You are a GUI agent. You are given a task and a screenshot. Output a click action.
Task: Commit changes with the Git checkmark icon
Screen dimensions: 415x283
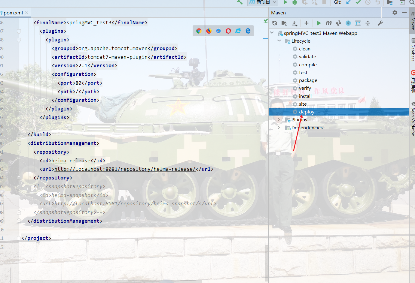(x=358, y=2)
